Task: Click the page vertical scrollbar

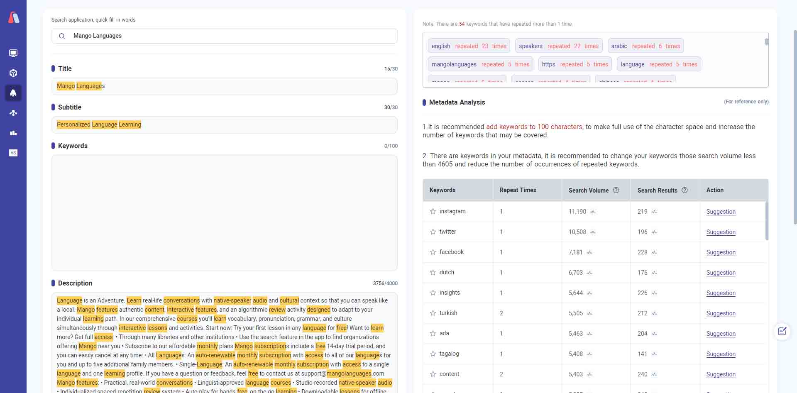Action: coord(795,127)
